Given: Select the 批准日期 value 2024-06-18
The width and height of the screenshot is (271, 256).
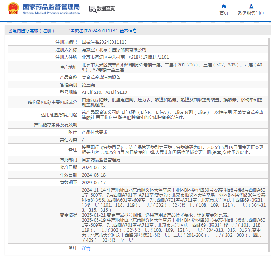Looking at the screenshot, I should (94, 168).
